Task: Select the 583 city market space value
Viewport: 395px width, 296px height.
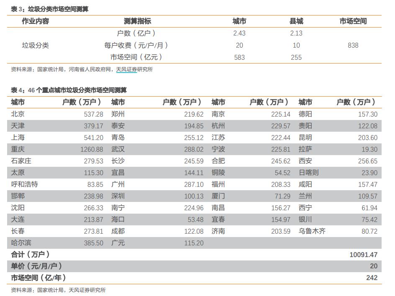Action: pyautogui.click(x=239, y=57)
